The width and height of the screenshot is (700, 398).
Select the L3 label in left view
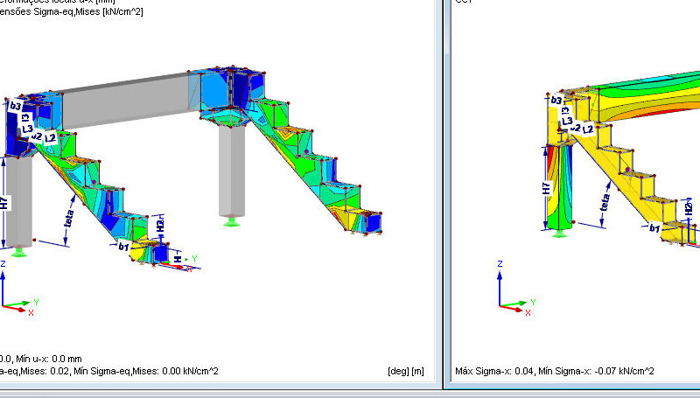27,129
